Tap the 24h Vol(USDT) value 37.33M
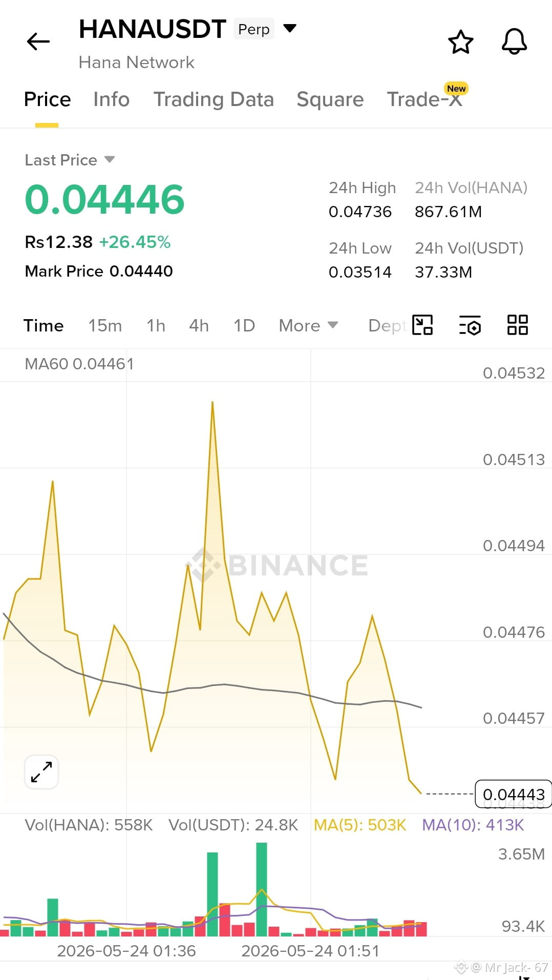The width and height of the screenshot is (552, 980). [x=443, y=272]
